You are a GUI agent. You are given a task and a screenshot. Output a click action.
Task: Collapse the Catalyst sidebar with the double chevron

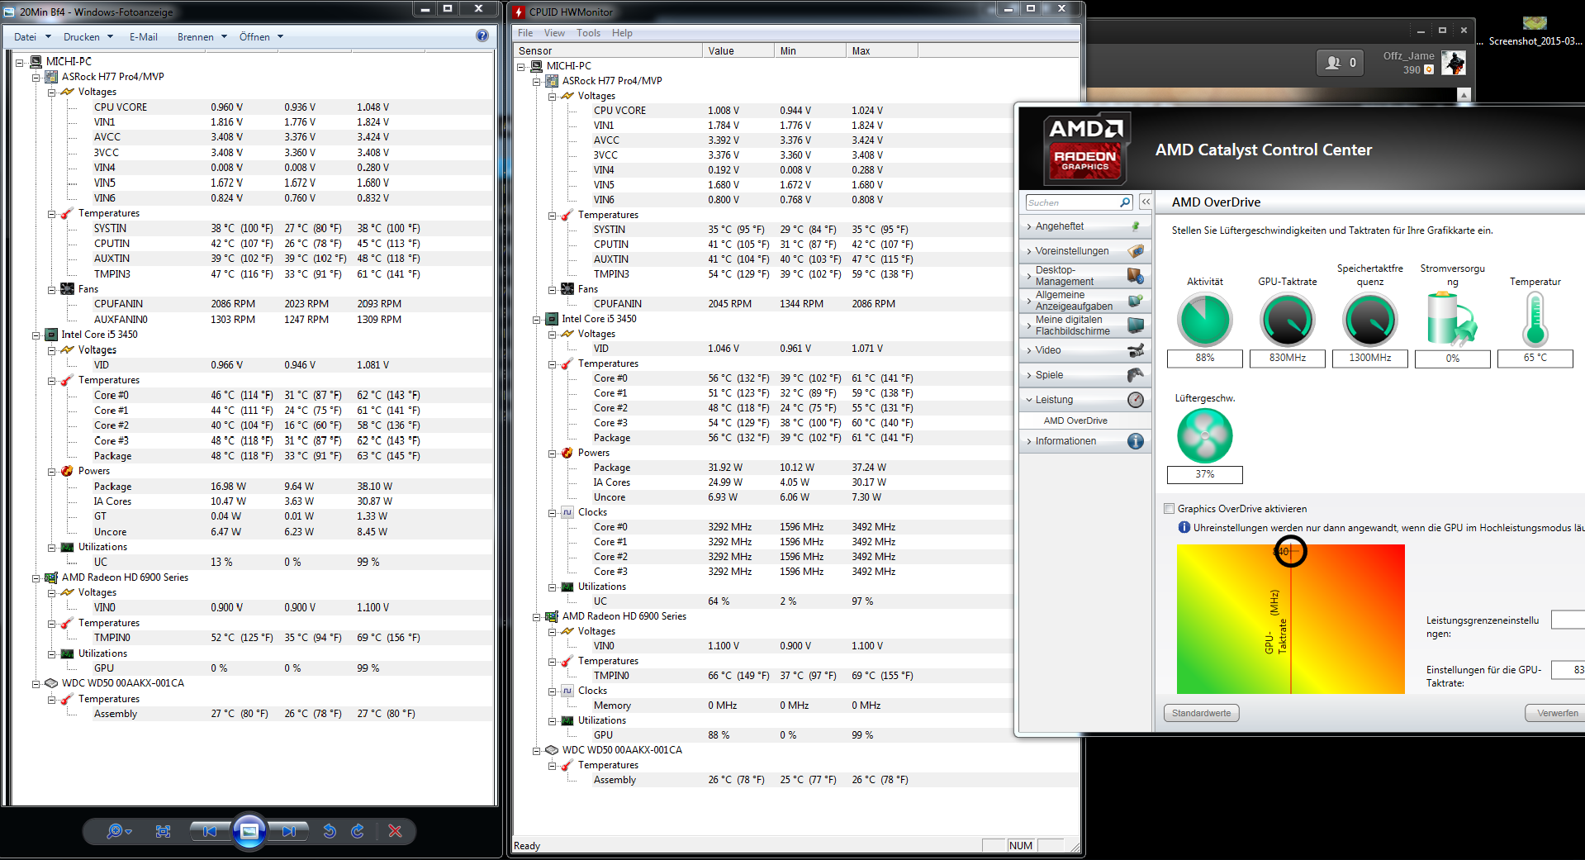(1146, 202)
